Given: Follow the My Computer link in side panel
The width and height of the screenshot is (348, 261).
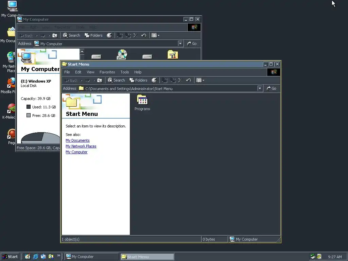Looking at the screenshot, I should tap(76, 152).
